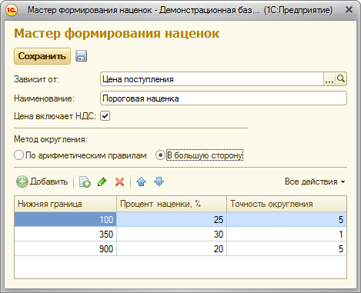Image resolution: width=361 pixels, height=293 pixels.
Task: Open selection list via ellipsis button
Action: [329, 79]
